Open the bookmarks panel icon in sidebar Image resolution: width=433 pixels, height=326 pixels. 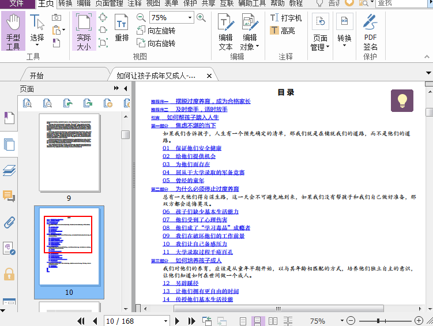click(9, 118)
